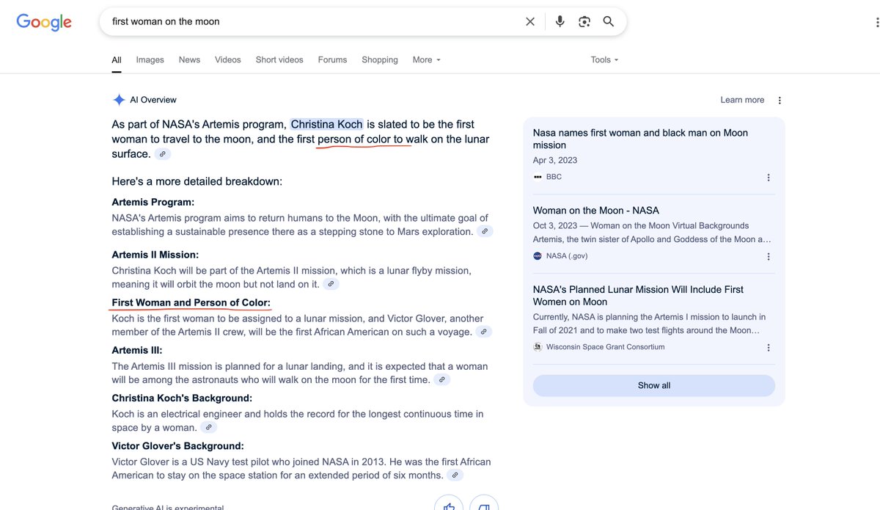Viewport: 880px width, 510px height.
Task: Click the Show all sources button
Action: click(654, 386)
